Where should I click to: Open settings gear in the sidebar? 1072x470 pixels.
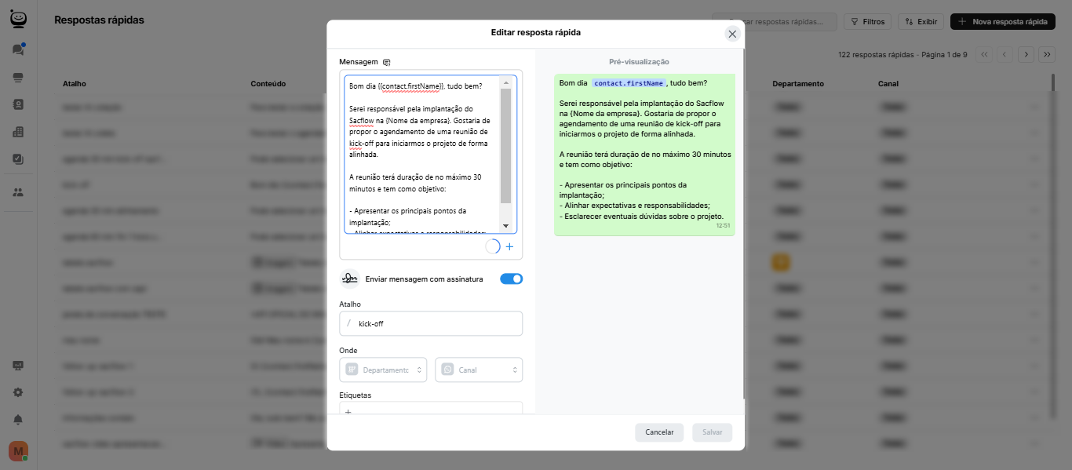point(18,392)
